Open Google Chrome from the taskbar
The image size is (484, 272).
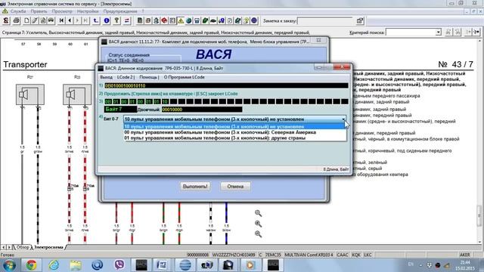(x=31, y=265)
